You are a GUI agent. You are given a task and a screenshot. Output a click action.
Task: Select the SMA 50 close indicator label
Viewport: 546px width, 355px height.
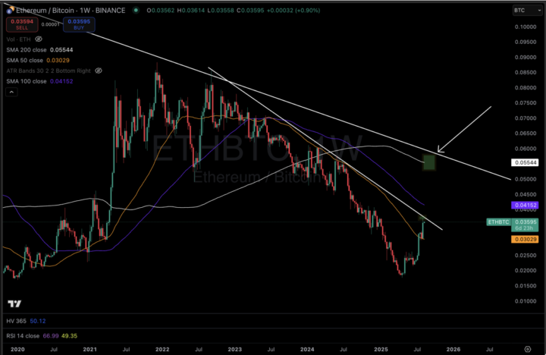coord(25,60)
